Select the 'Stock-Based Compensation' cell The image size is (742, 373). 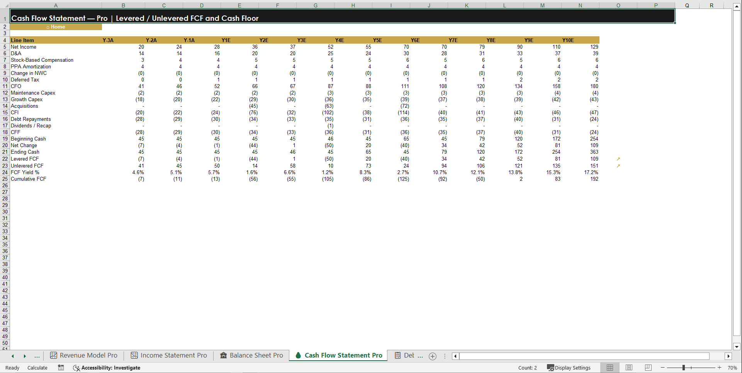click(56, 60)
